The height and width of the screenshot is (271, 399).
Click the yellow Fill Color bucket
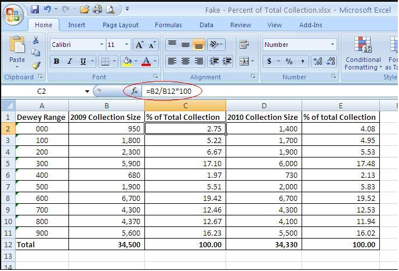pos(126,61)
